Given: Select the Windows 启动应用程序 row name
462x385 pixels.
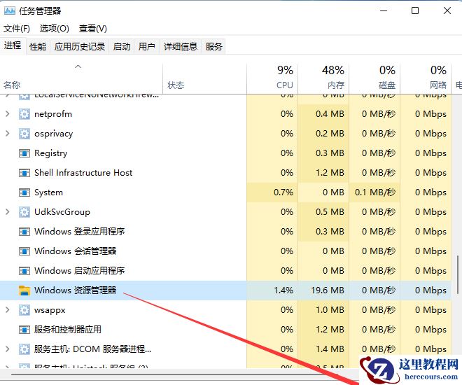Looking at the screenshot, I should (80, 271).
